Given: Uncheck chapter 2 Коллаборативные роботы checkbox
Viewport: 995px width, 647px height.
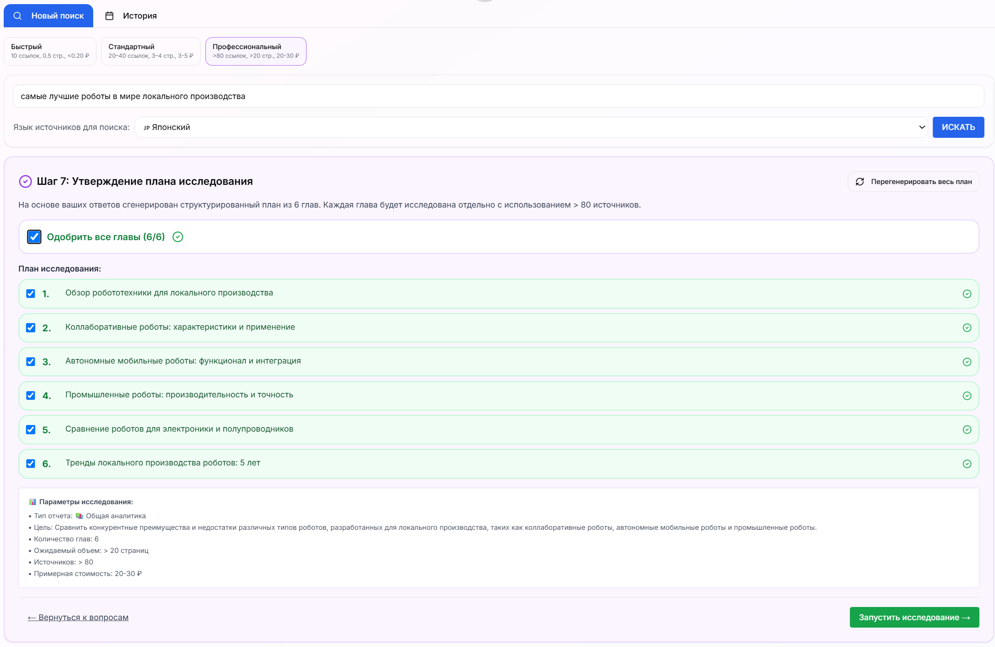Looking at the screenshot, I should [31, 328].
